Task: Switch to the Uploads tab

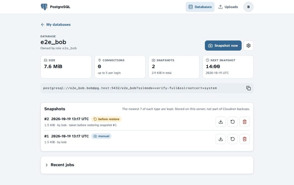Action: click(x=228, y=7)
